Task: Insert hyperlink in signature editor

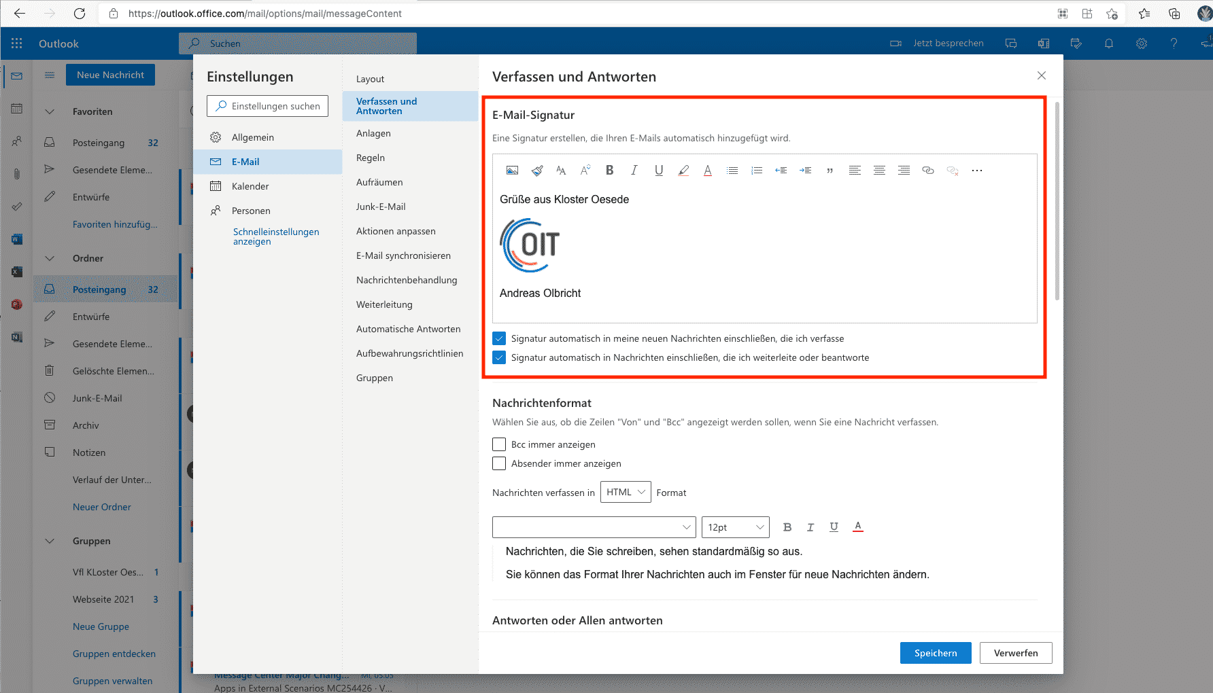Action: 928,171
